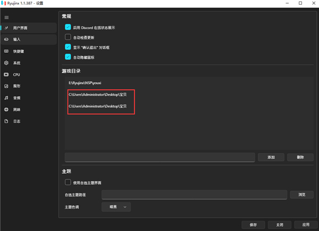
Task: Click the 自选主题路径 text field
Action: (x=194, y=195)
